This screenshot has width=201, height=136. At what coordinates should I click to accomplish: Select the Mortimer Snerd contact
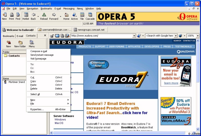click(17, 82)
